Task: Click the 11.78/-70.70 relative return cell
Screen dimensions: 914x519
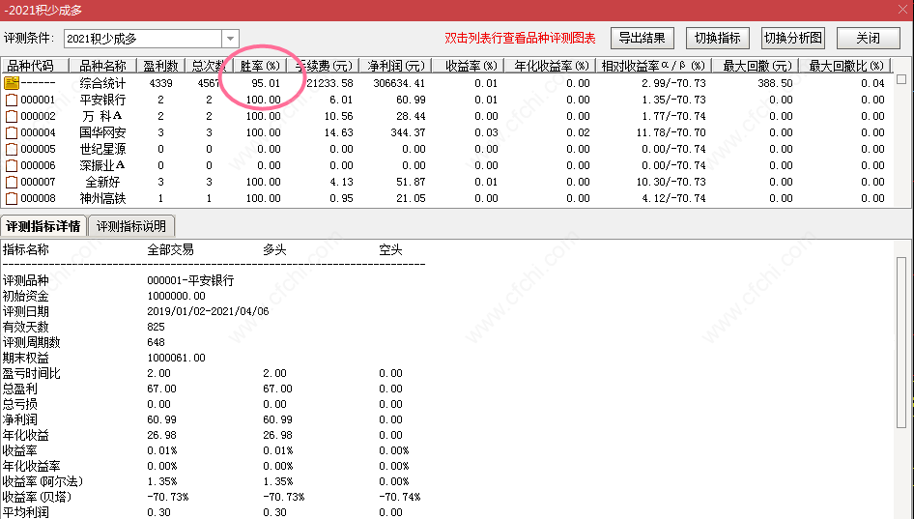Action: pyautogui.click(x=671, y=132)
